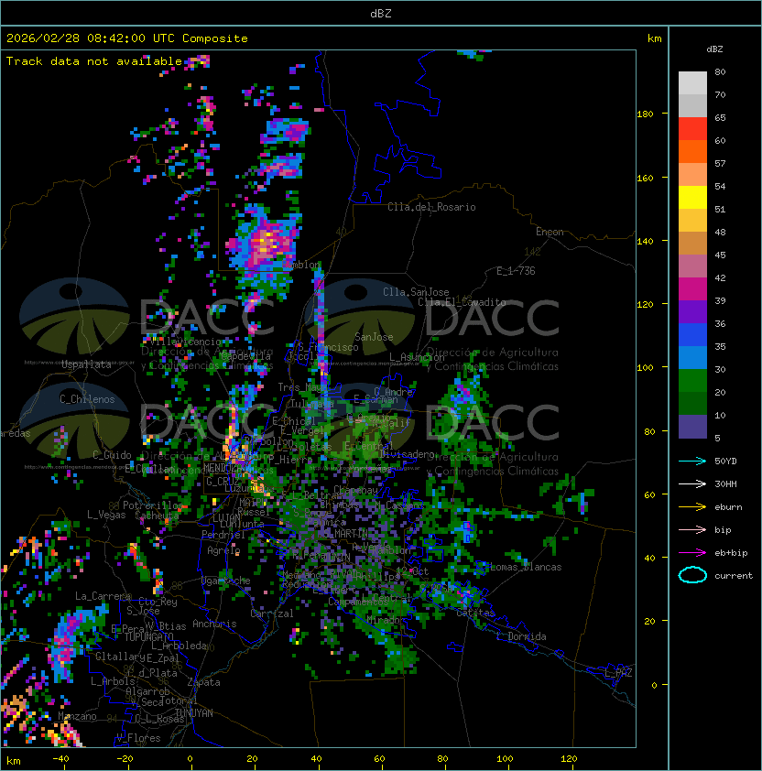Click the 'V_Flores' place label
The image size is (762, 771).
point(138,738)
